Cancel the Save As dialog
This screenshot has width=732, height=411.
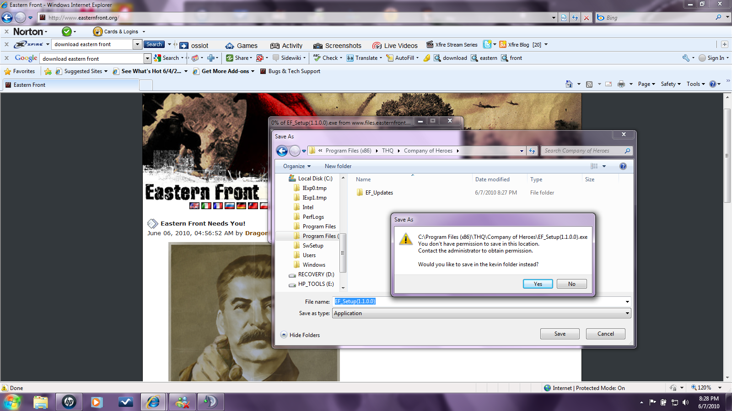pyautogui.click(x=605, y=334)
